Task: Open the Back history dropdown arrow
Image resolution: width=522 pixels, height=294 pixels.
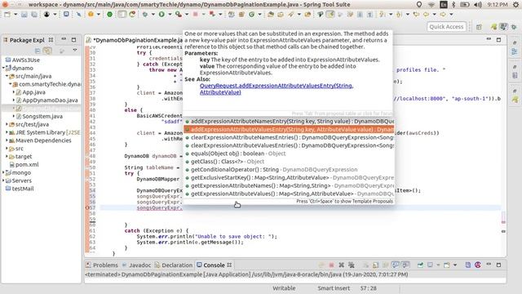Action: click(434, 15)
